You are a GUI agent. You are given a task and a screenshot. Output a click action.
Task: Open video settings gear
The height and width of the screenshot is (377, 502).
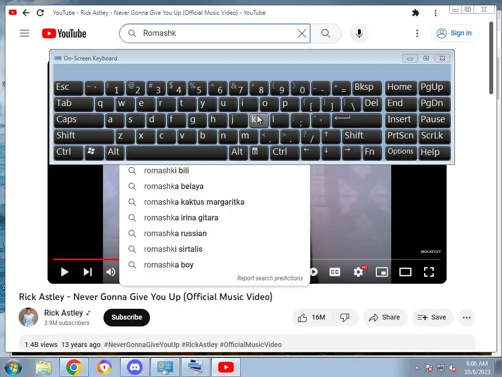[358, 272]
